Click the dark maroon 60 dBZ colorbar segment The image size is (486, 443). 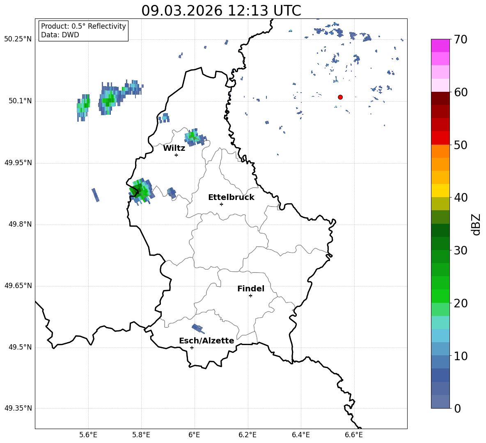pyautogui.click(x=440, y=98)
